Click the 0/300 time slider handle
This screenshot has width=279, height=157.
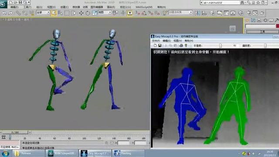(x=15, y=132)
